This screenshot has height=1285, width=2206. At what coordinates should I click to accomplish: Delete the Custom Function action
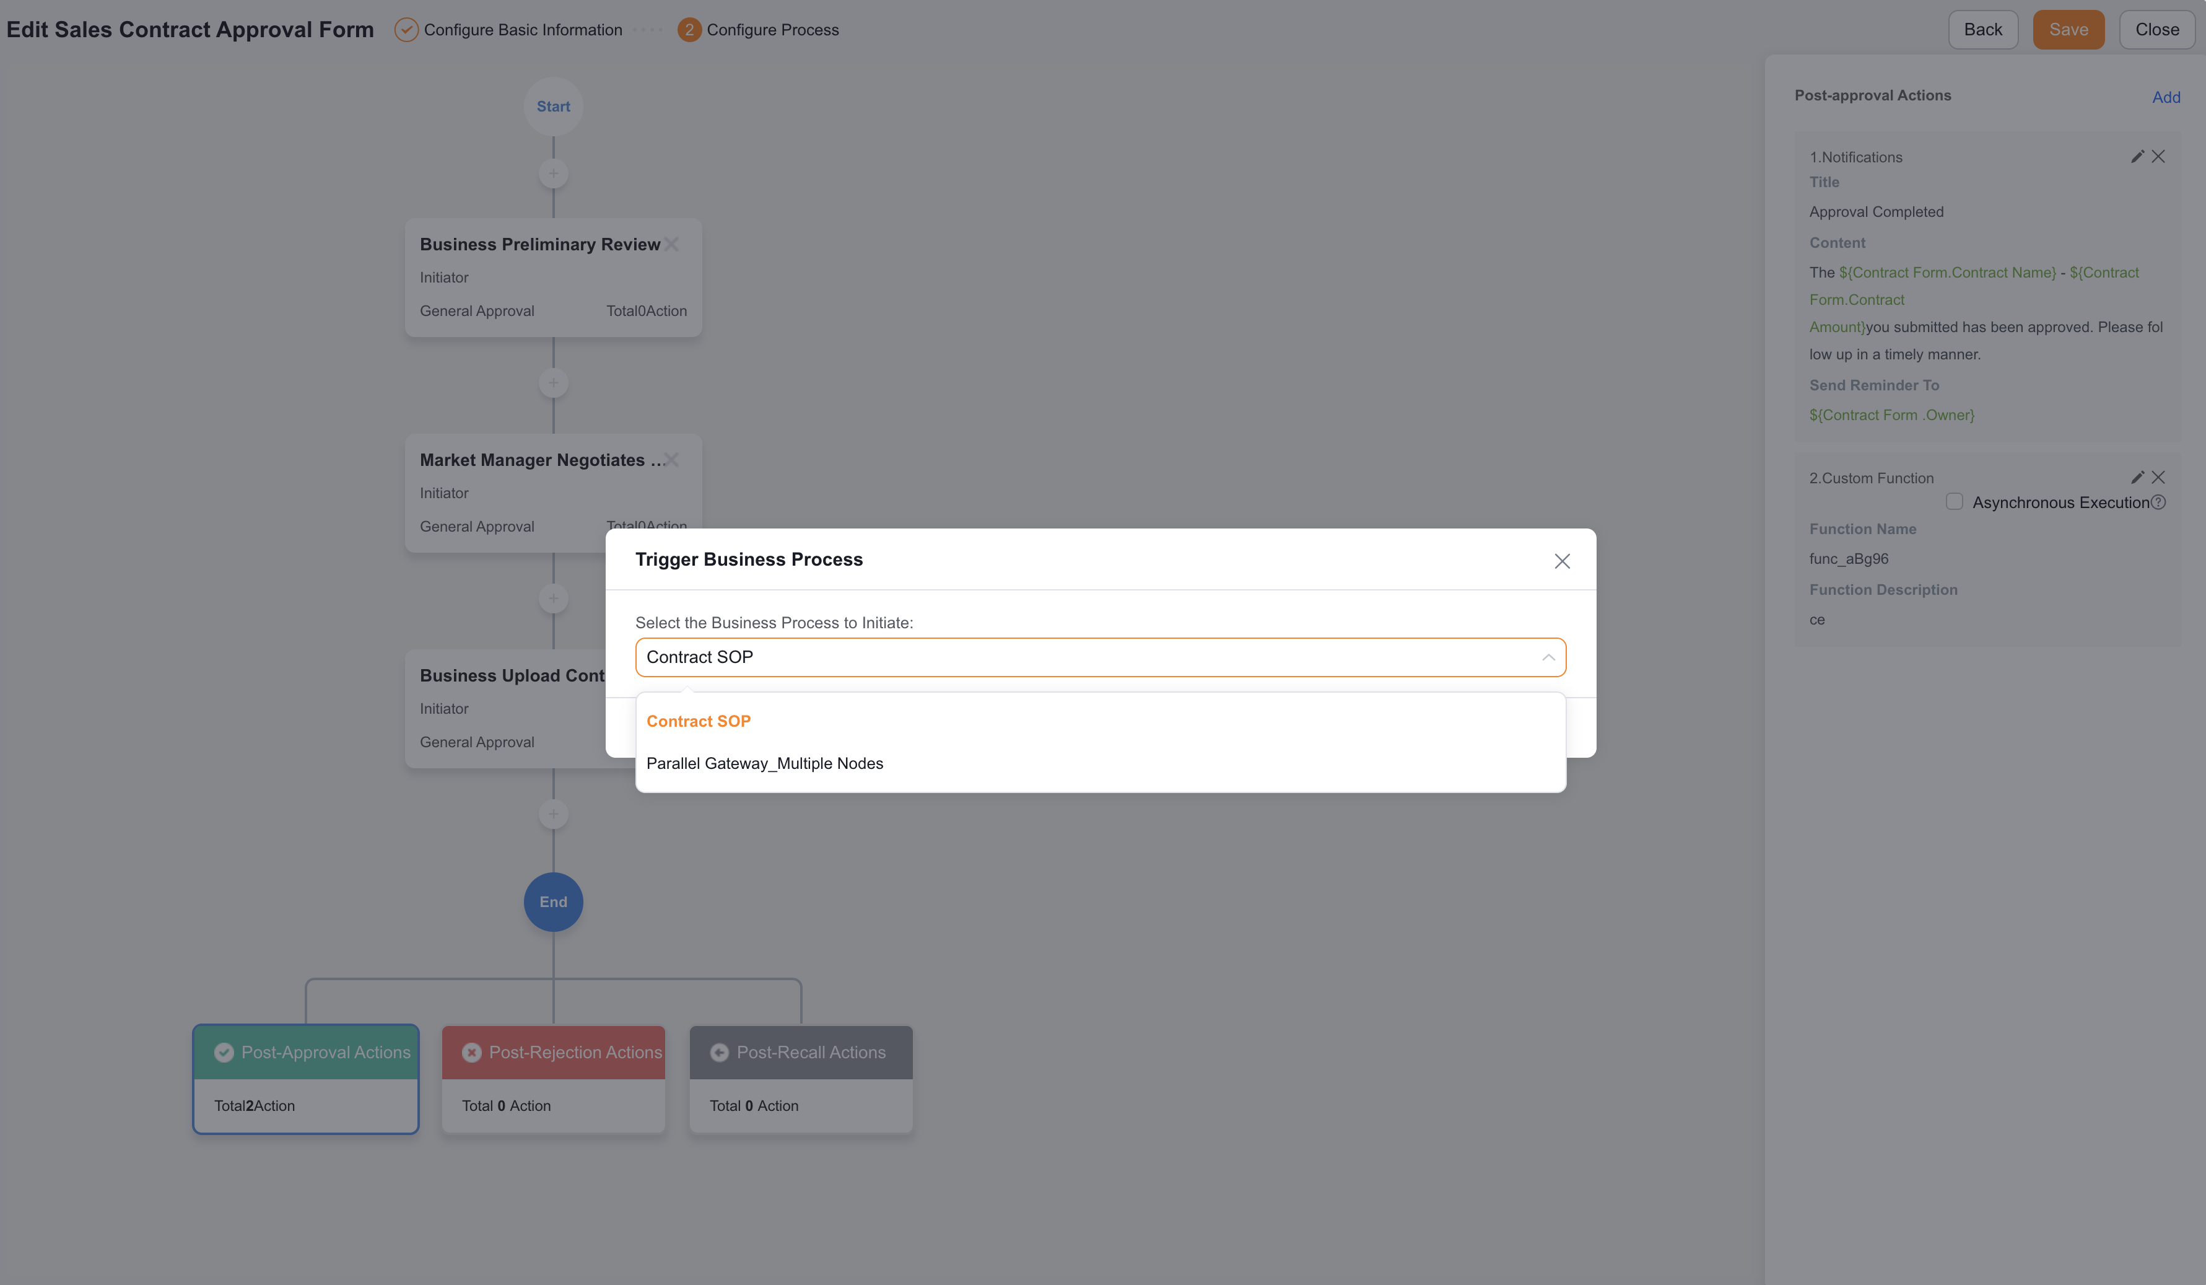(2158, 476)
